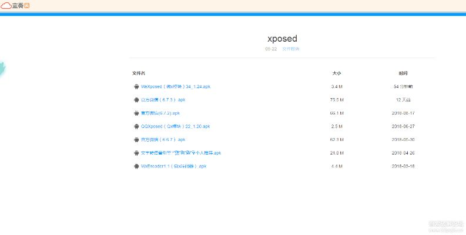Click the 2018-04-26 date cell
The height and width of the screenshot is (235, 466).
pyautogui.click(x=403, y=153)
